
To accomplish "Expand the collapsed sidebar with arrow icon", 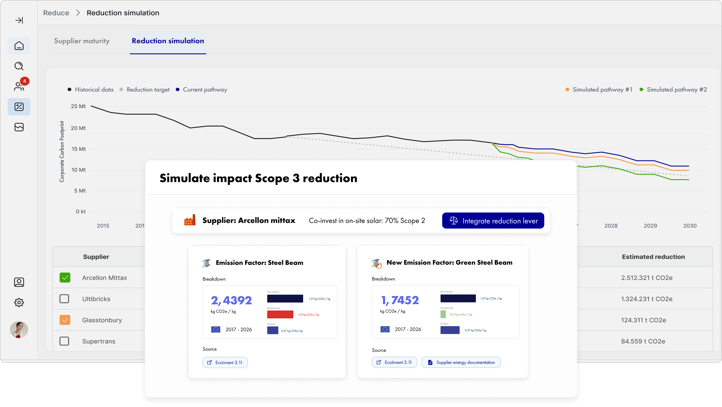I will tap(19, 20).
